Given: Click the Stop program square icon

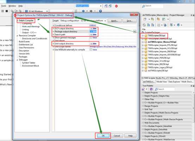Looking at the screenshot, I should click(x=7, y=11).
